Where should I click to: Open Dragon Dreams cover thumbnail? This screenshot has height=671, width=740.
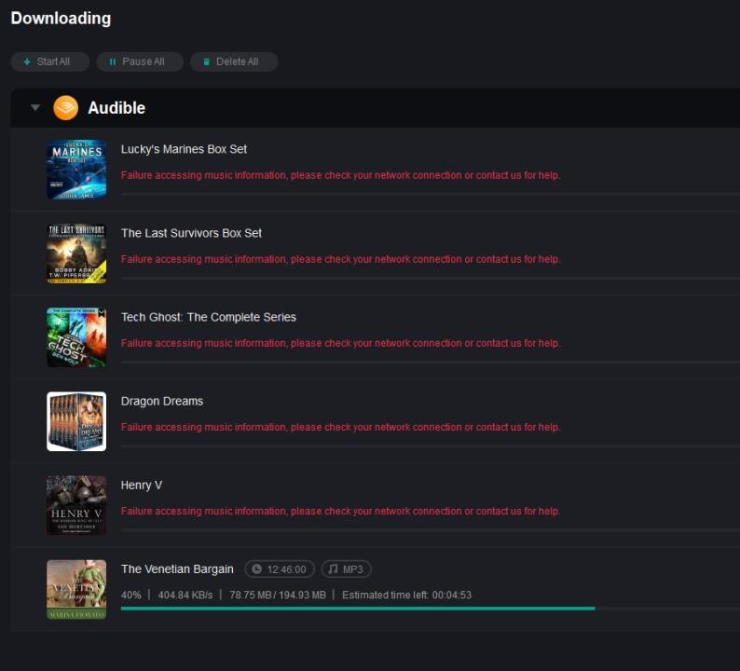tap(76, 421)
